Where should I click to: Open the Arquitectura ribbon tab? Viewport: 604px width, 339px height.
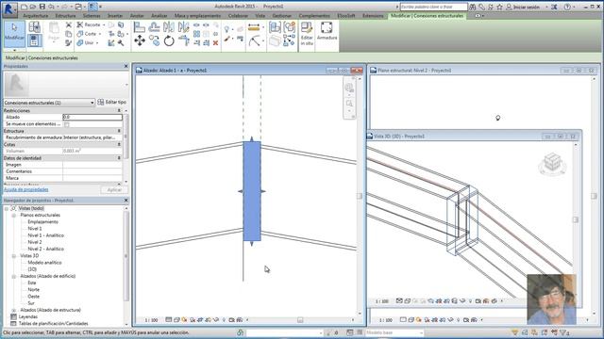coord(36,16)
